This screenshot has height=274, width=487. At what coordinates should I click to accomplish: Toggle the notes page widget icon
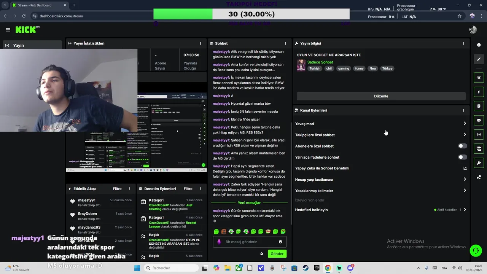pos(479,106)
